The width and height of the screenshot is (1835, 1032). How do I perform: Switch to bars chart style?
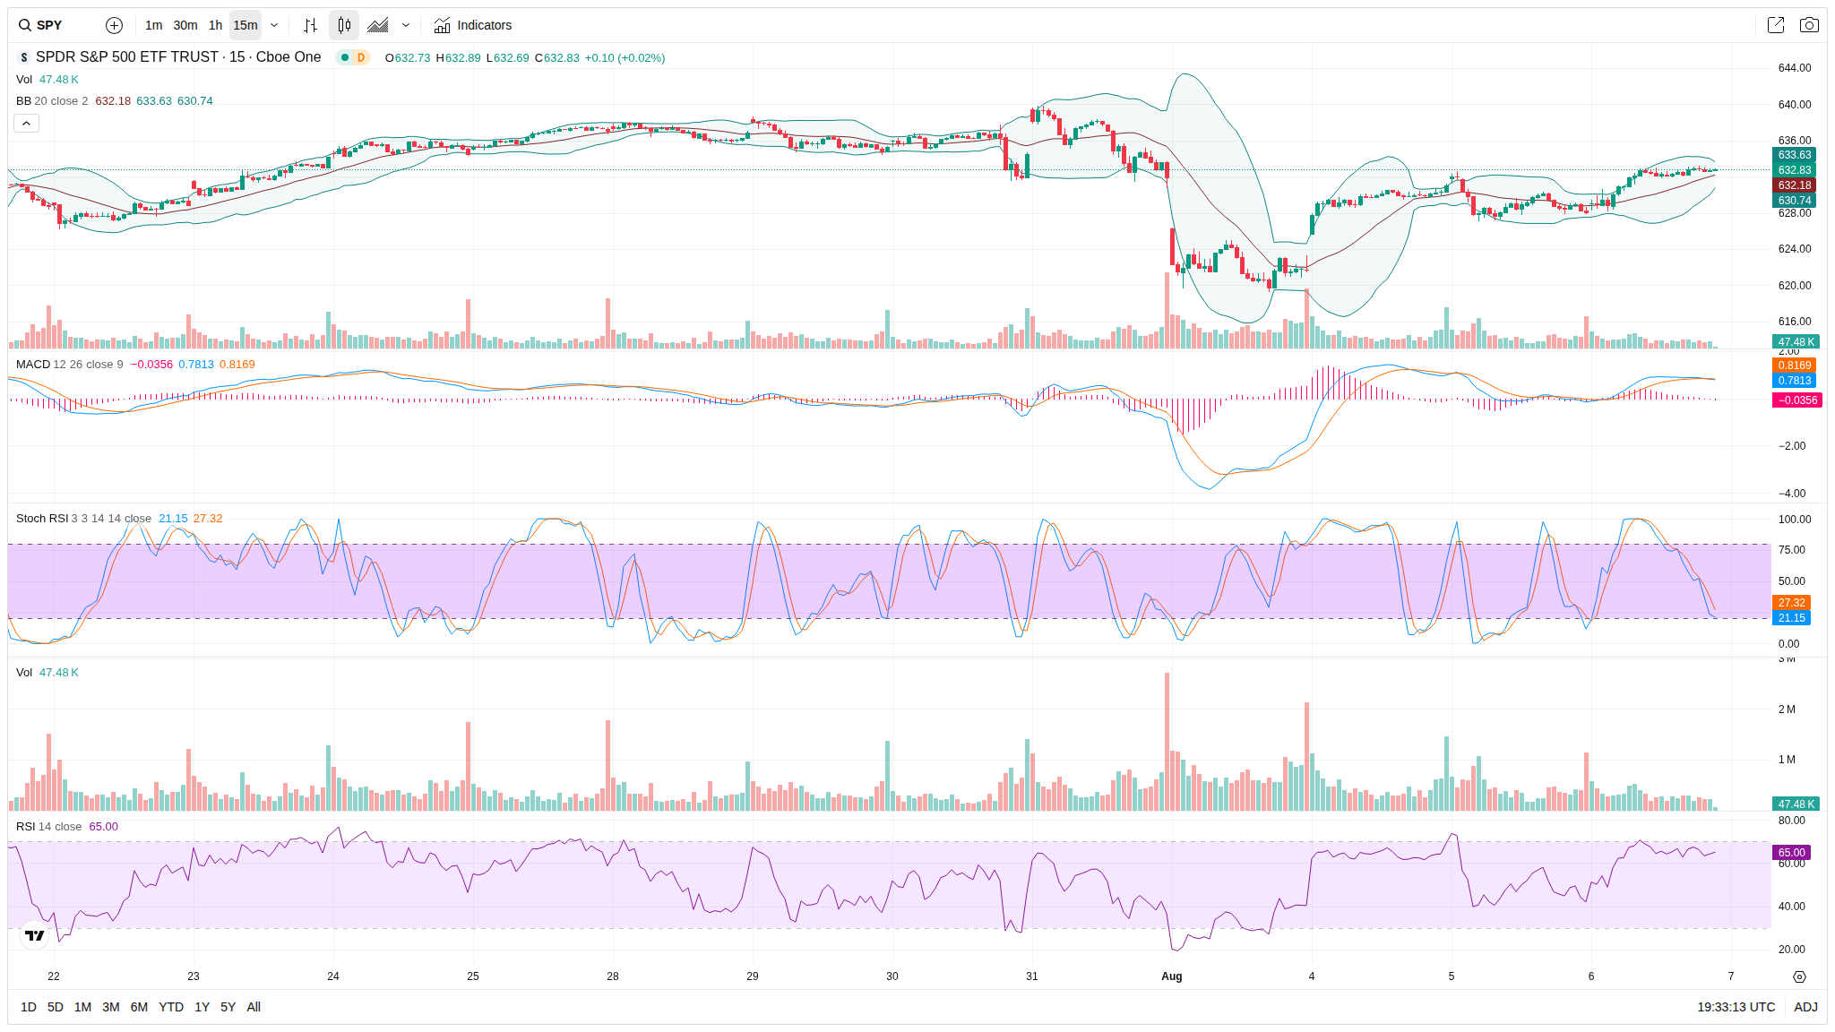coord(310,25)
